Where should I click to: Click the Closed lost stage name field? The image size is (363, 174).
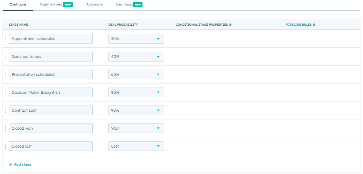51,146
